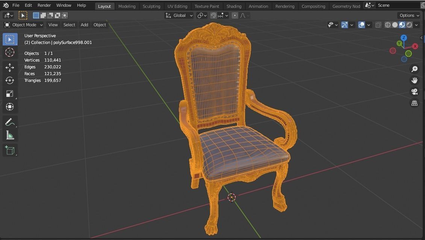Viewport: 425px width, 240px height.
Task: Toggle X-ray mode
Action: click(378, 25)
